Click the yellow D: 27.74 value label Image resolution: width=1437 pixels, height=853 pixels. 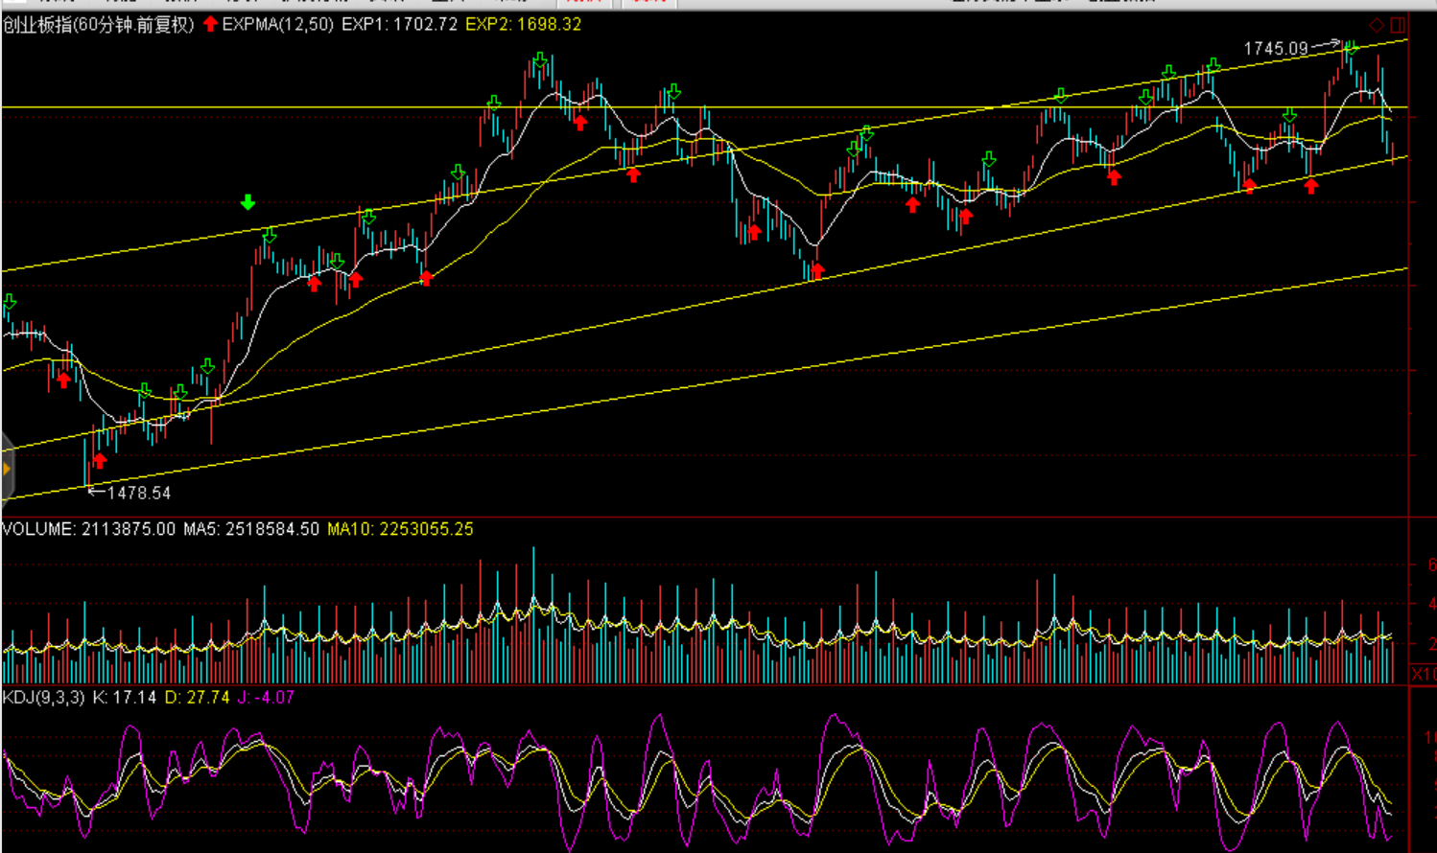coord(197,698)
